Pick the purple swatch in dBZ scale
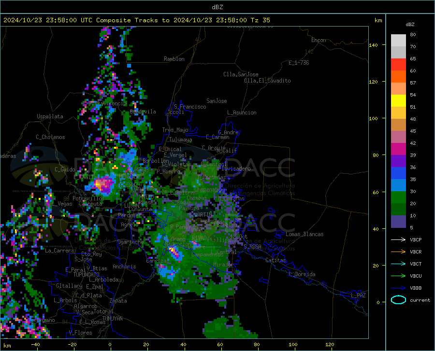Screen dimensions: 435x351 point(398,161)
